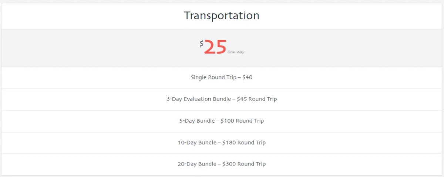Click the word "Single" in first row
This screenshot has width=444, height=177.
[199, 78]
